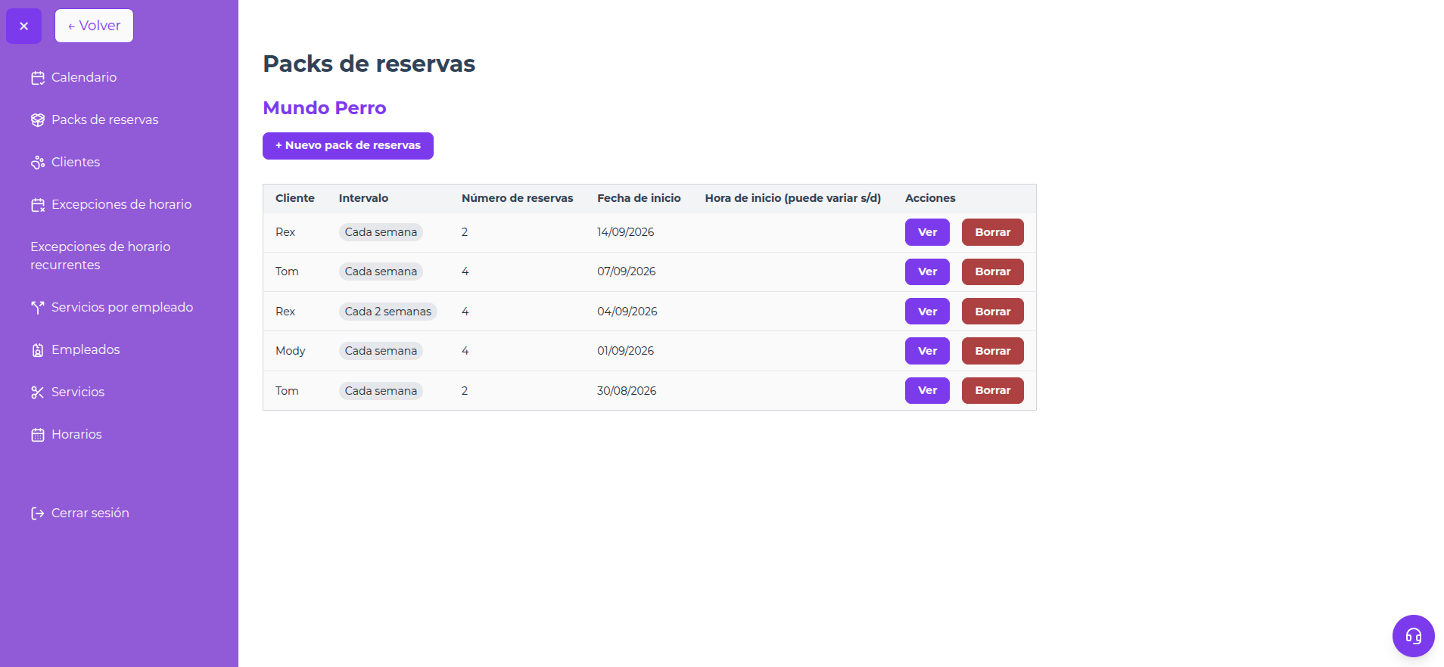View the Rex pack starting 14/09/2026

927,232
